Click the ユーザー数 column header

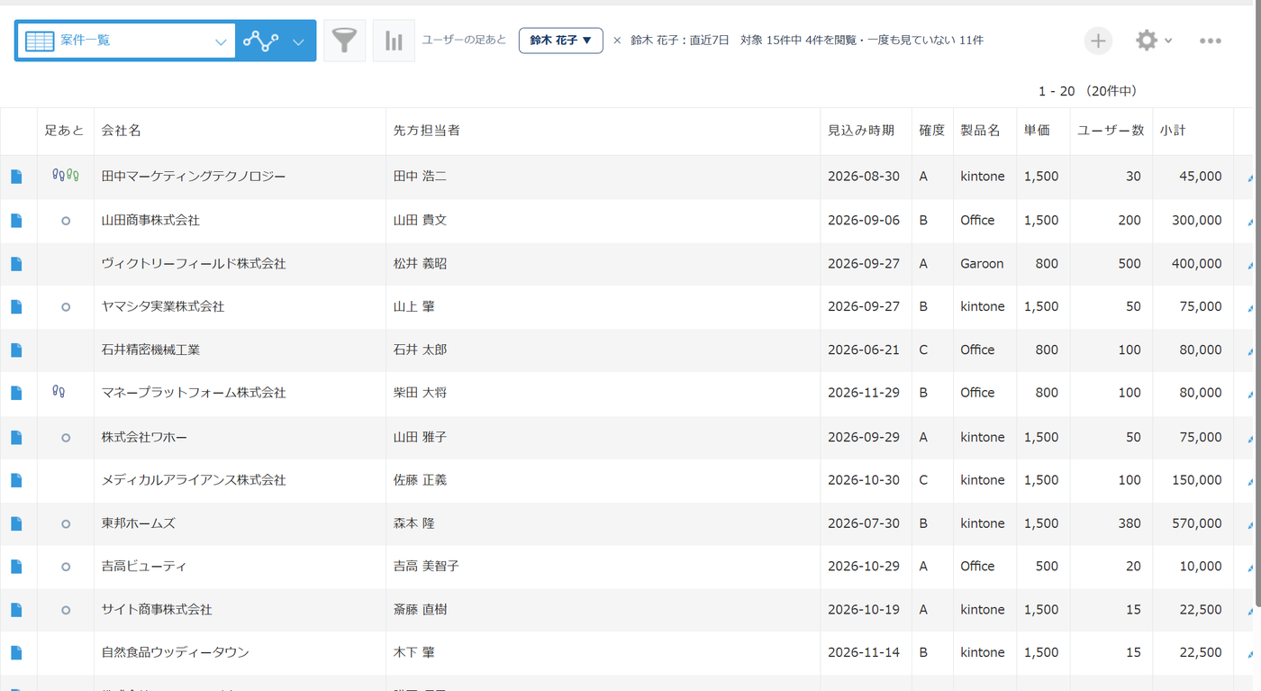(1111, 131)
